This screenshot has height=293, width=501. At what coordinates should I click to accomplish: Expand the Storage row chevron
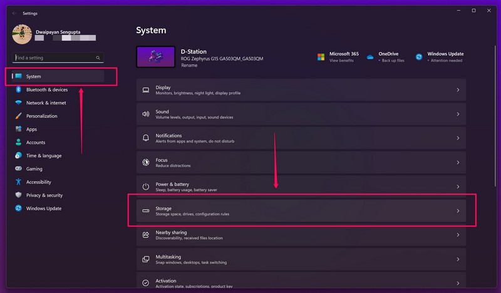coord(458,211)
